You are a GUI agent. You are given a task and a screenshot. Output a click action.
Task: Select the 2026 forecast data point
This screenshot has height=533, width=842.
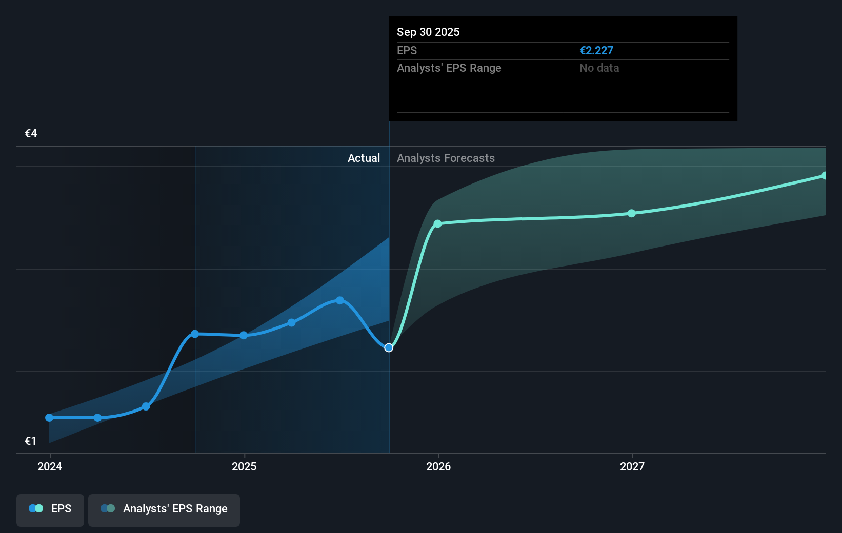tap(437, 224)
